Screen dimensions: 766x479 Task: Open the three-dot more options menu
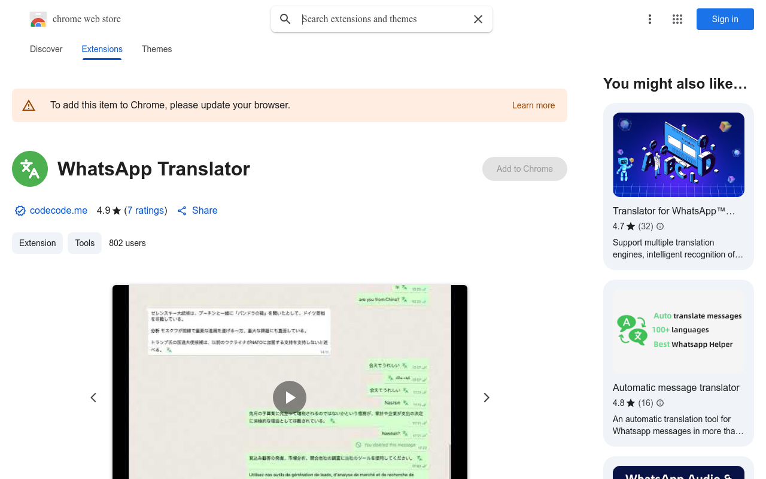point(650,19)
